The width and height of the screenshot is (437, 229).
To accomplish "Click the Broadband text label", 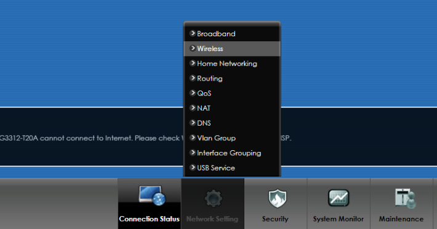I will (x=216, y=34).
